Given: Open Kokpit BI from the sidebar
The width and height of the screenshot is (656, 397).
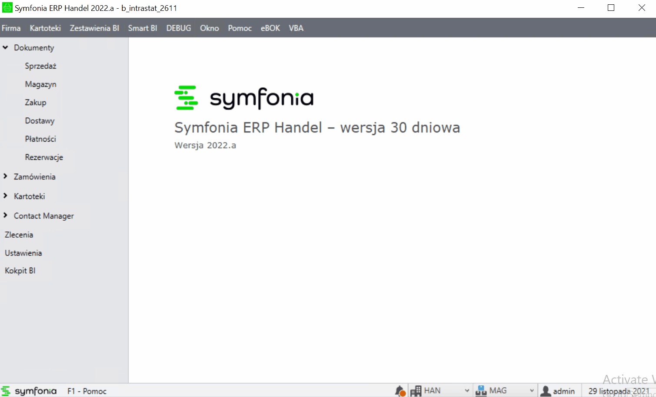Looking at the screenshot, I should pyautogui.click(x=20, y=271).
